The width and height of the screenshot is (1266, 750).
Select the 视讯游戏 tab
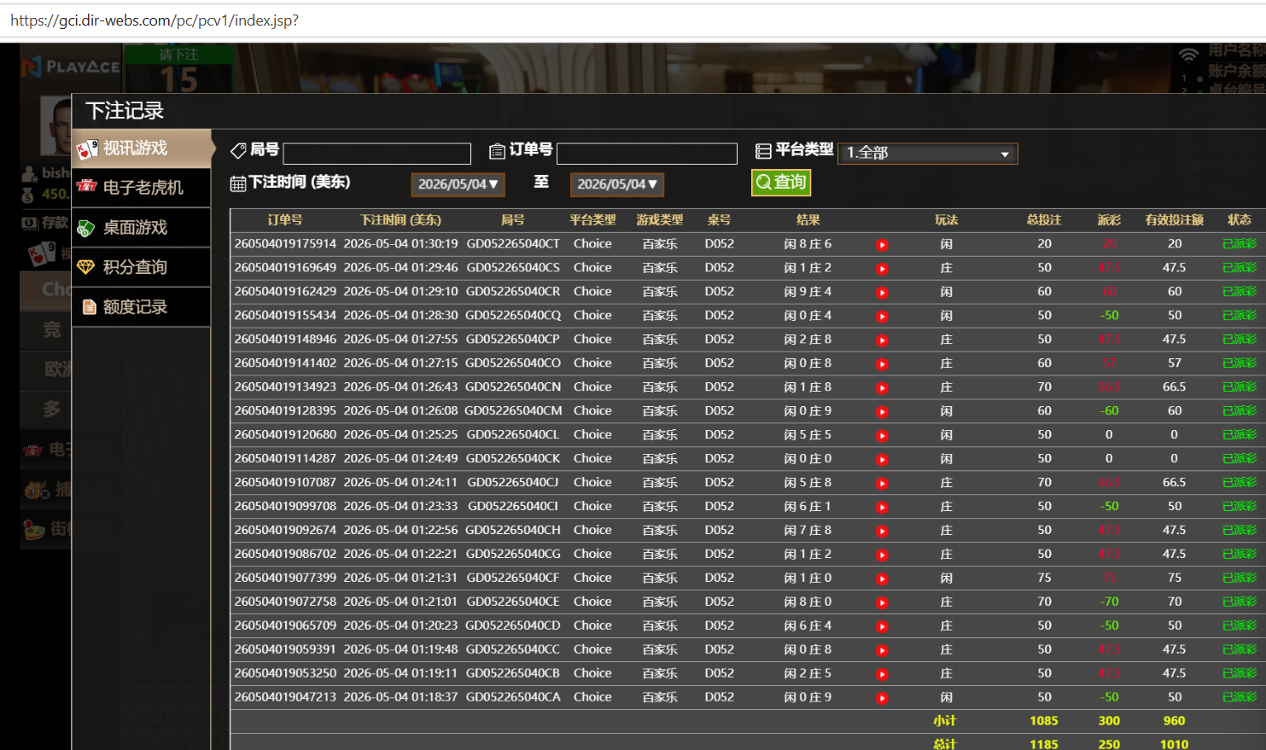(142, 148)
